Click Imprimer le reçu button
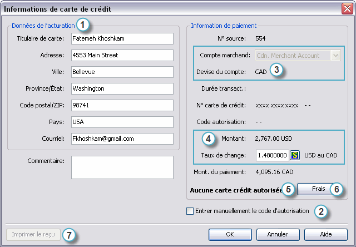This screenshot has width=356, height=247. [x=33, y=234]
